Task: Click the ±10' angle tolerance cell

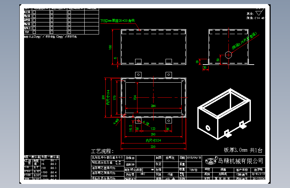Action: point(36,171)
